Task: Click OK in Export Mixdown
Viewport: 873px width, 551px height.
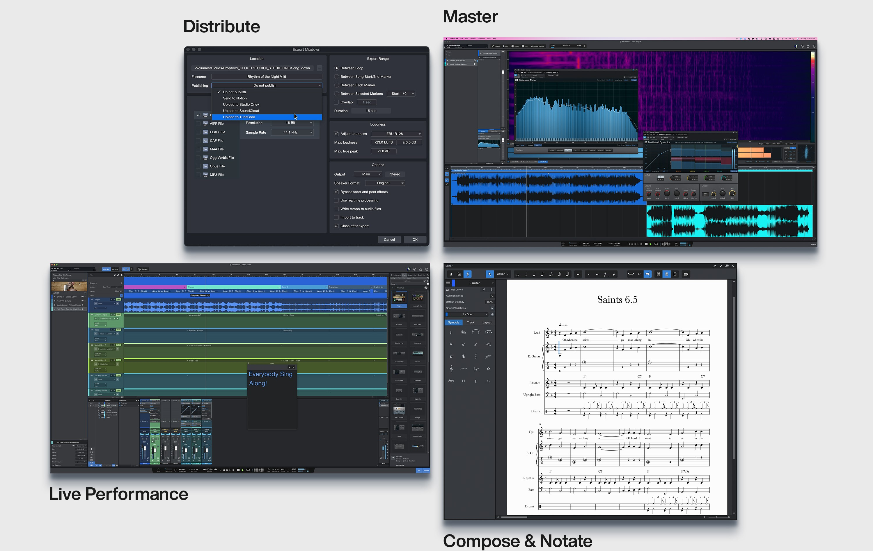Action: pos(415,240)
